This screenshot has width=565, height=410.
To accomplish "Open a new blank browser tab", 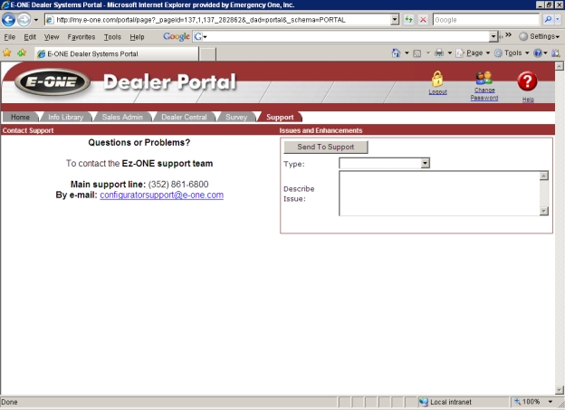I will [208, 54].
